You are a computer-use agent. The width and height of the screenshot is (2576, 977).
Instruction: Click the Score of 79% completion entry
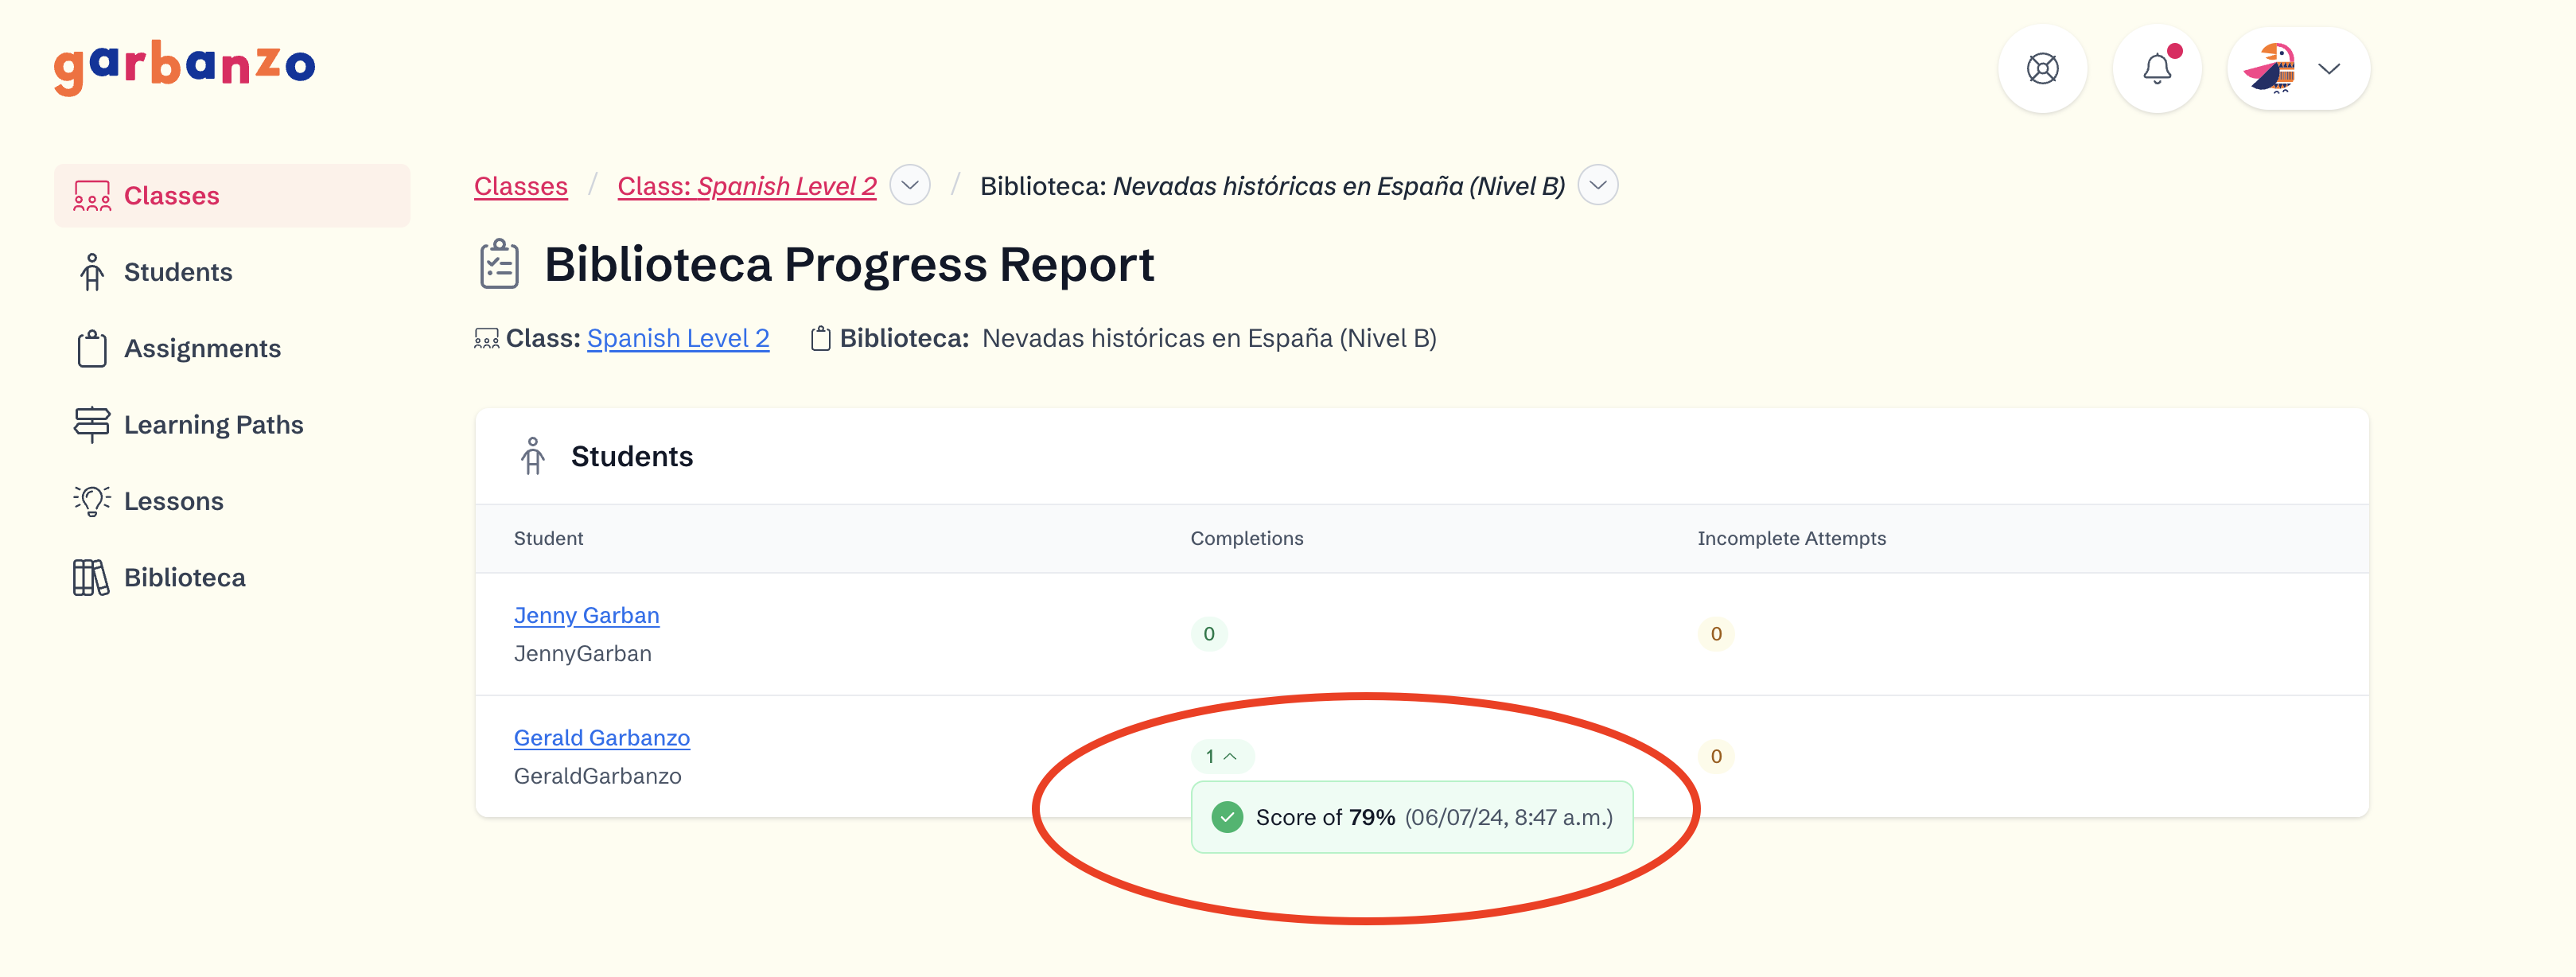[x=1411, y=817]
